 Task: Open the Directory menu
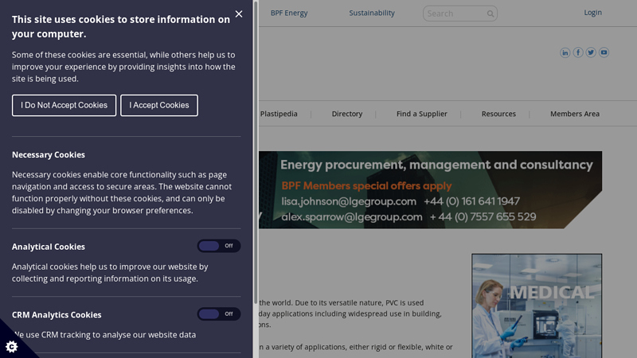(x=347, y=114)
